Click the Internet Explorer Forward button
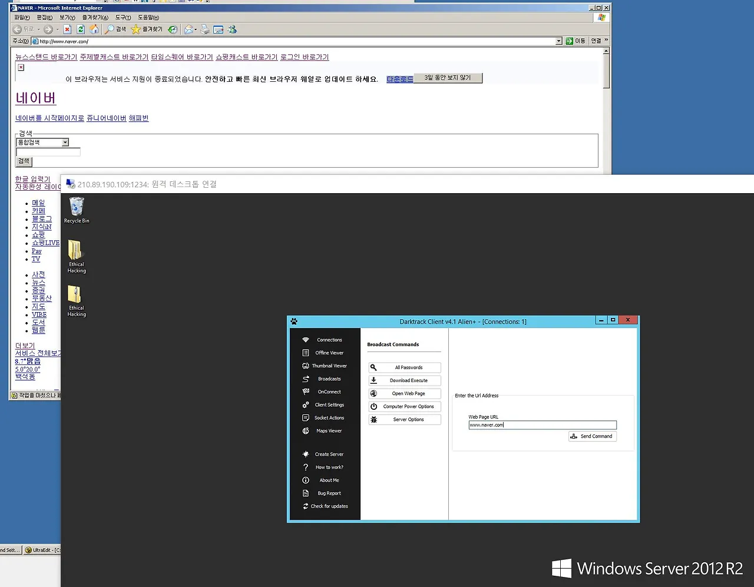Viewport: 754px width, 587px height. pos(48,29)
